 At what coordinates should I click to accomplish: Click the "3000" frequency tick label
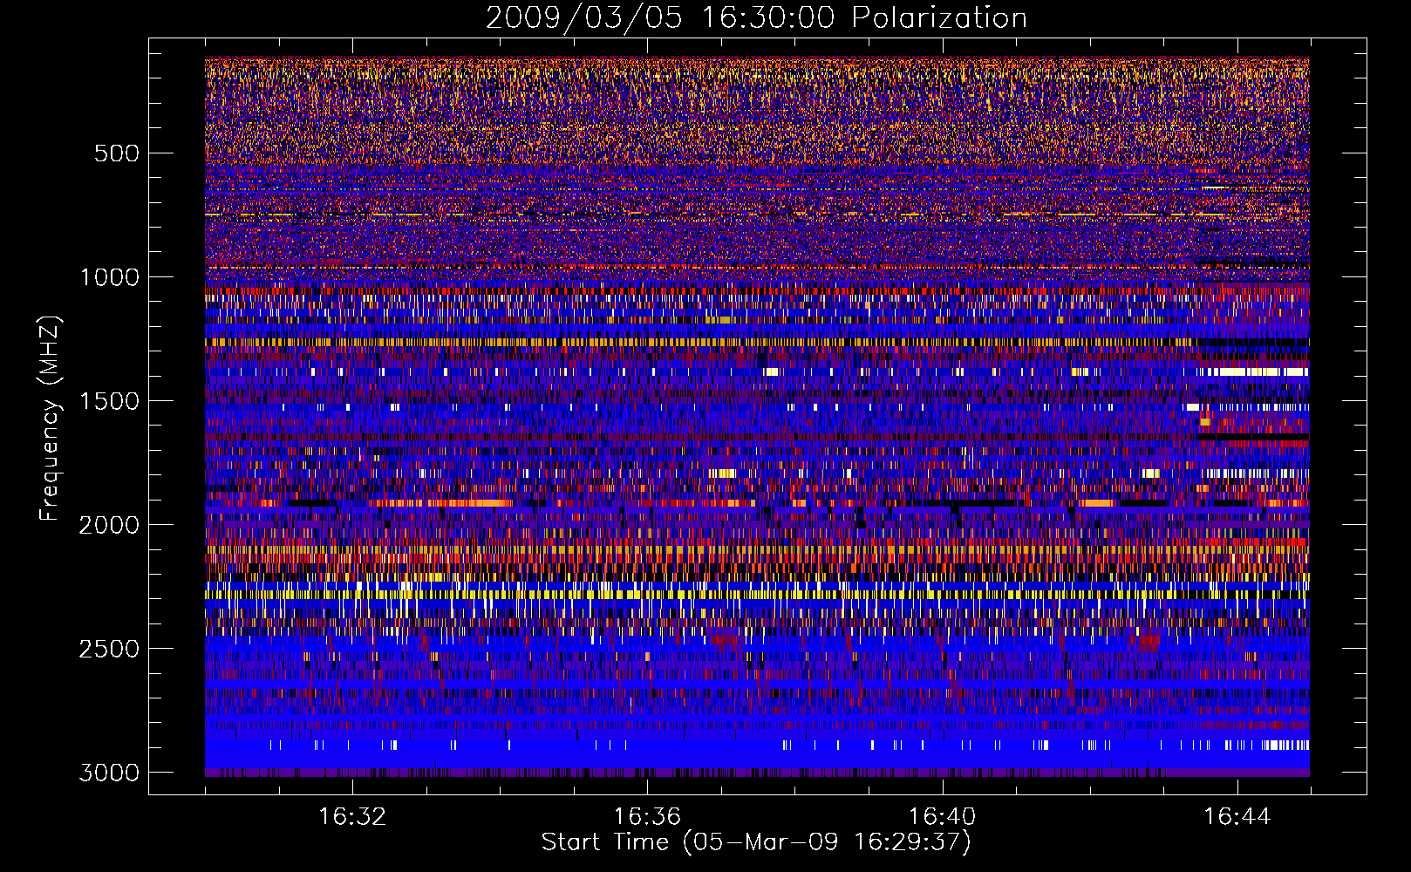point(109,773)
